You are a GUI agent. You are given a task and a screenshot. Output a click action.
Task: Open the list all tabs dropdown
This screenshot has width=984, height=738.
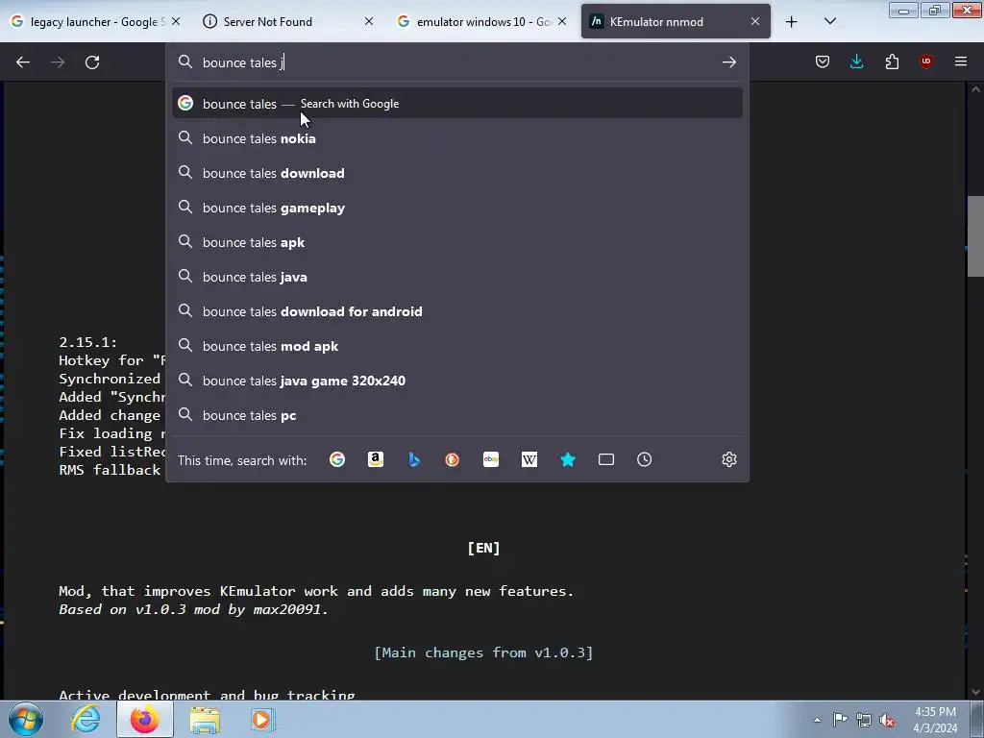coord(829,22)
